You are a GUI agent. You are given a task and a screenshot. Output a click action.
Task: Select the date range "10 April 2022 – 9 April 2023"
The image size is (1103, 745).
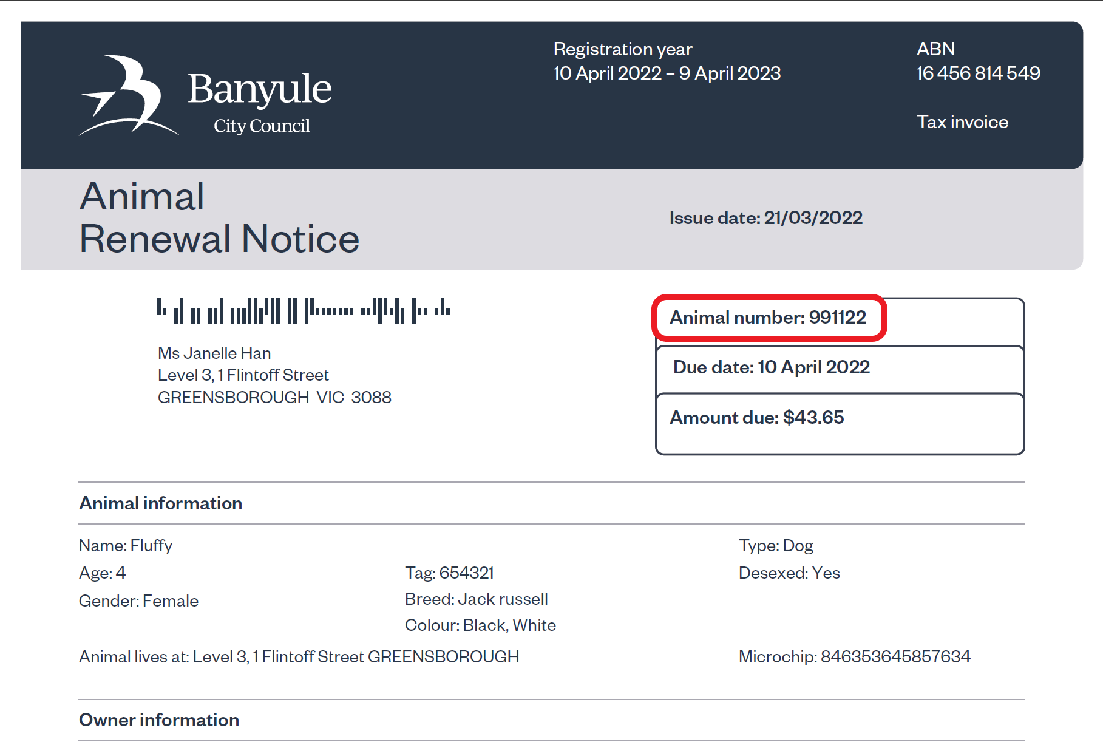[667, 73]
